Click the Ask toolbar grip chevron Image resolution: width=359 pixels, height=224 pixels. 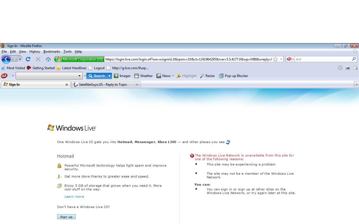tap(85, 76)
